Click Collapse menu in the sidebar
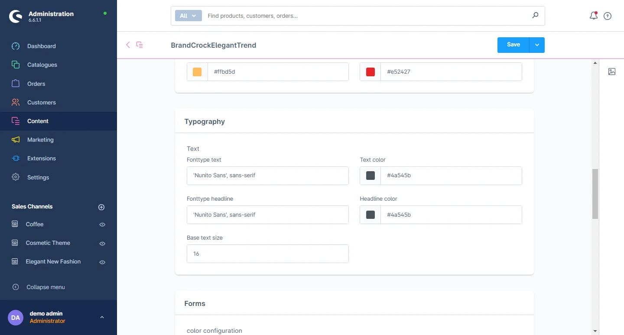Viewport: 624px width, 335px height. [x=45, y=287]
